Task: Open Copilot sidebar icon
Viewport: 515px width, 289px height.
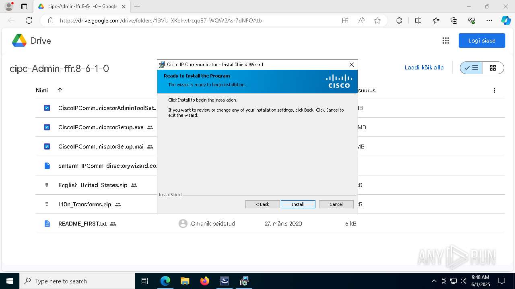Action: click(506, 20)
